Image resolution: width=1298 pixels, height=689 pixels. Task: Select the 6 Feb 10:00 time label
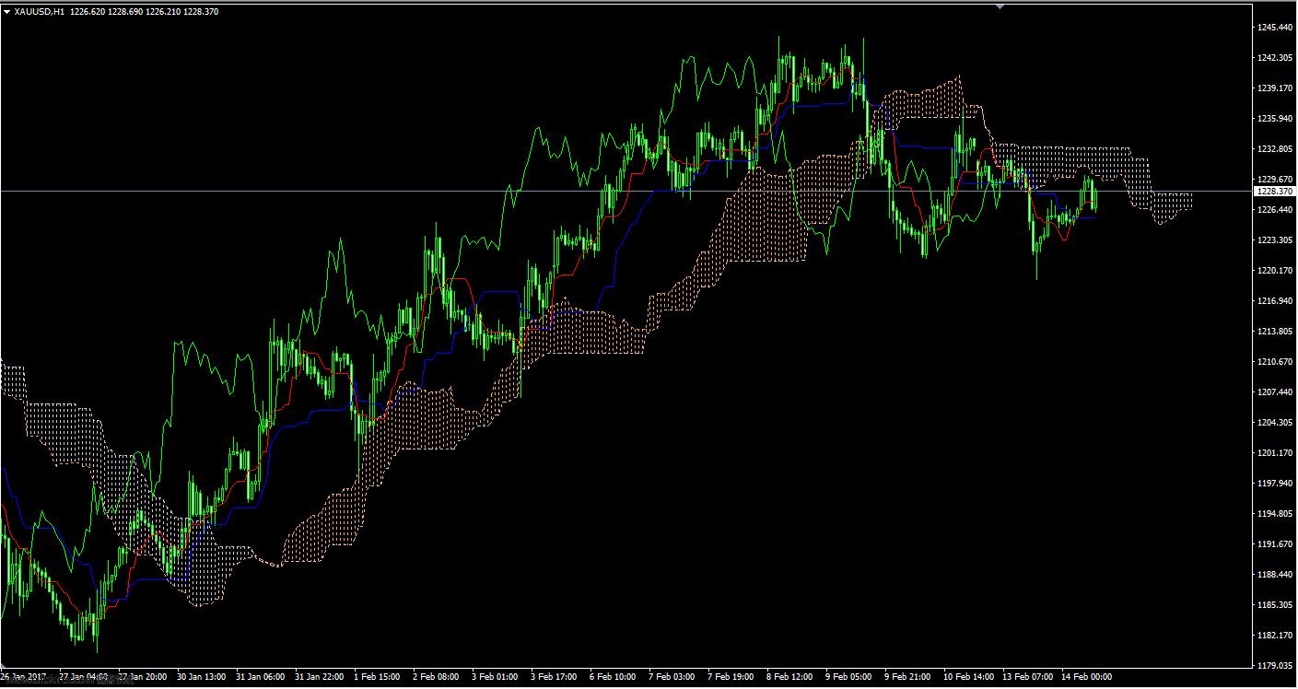coord(614,678)
